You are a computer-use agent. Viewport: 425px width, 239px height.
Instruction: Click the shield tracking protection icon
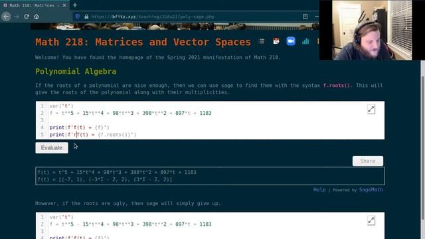tap(78, 17)
